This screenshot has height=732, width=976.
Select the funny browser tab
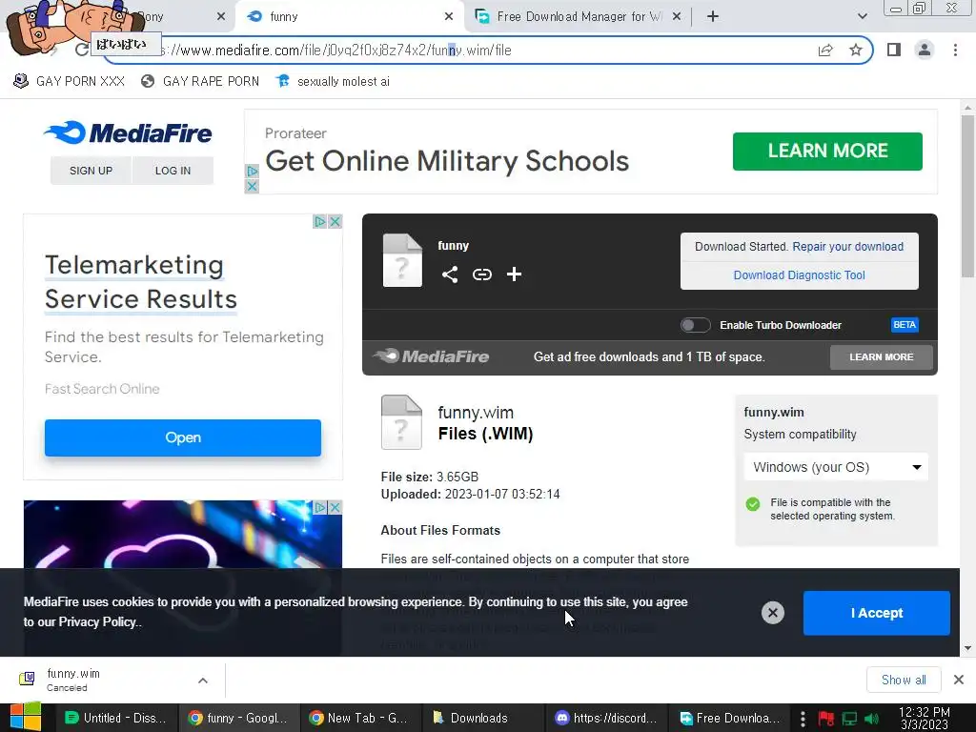349,17
